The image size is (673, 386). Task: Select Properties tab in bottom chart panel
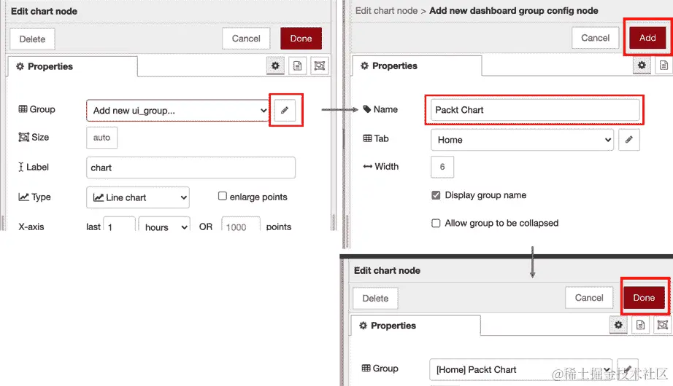pyautogui.click(x=415, y=326)
